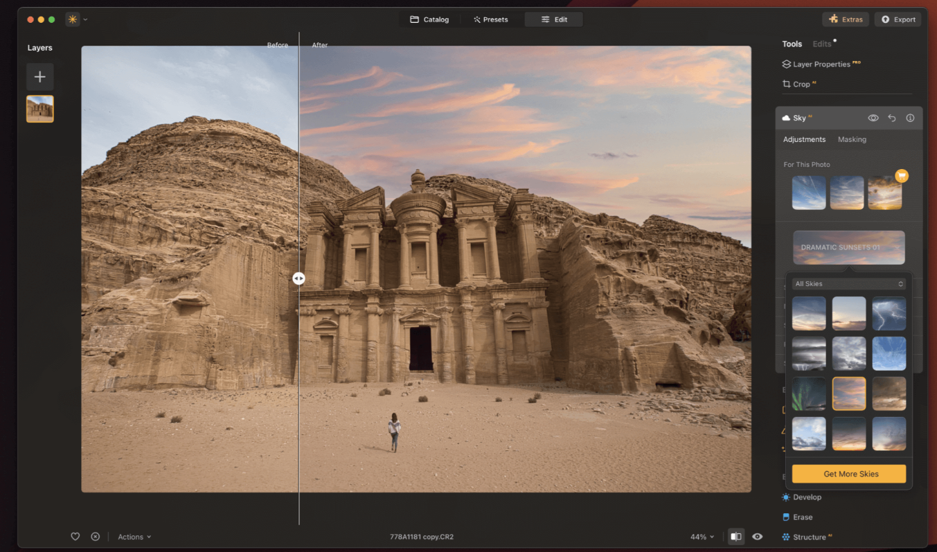Switch to the Catalog tab
The width and height of the screenshot is (937, 552).
click(429, 19)
